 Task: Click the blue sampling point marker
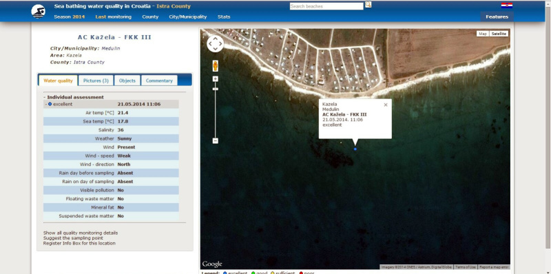pyautogui.click(x=355, y=149)
